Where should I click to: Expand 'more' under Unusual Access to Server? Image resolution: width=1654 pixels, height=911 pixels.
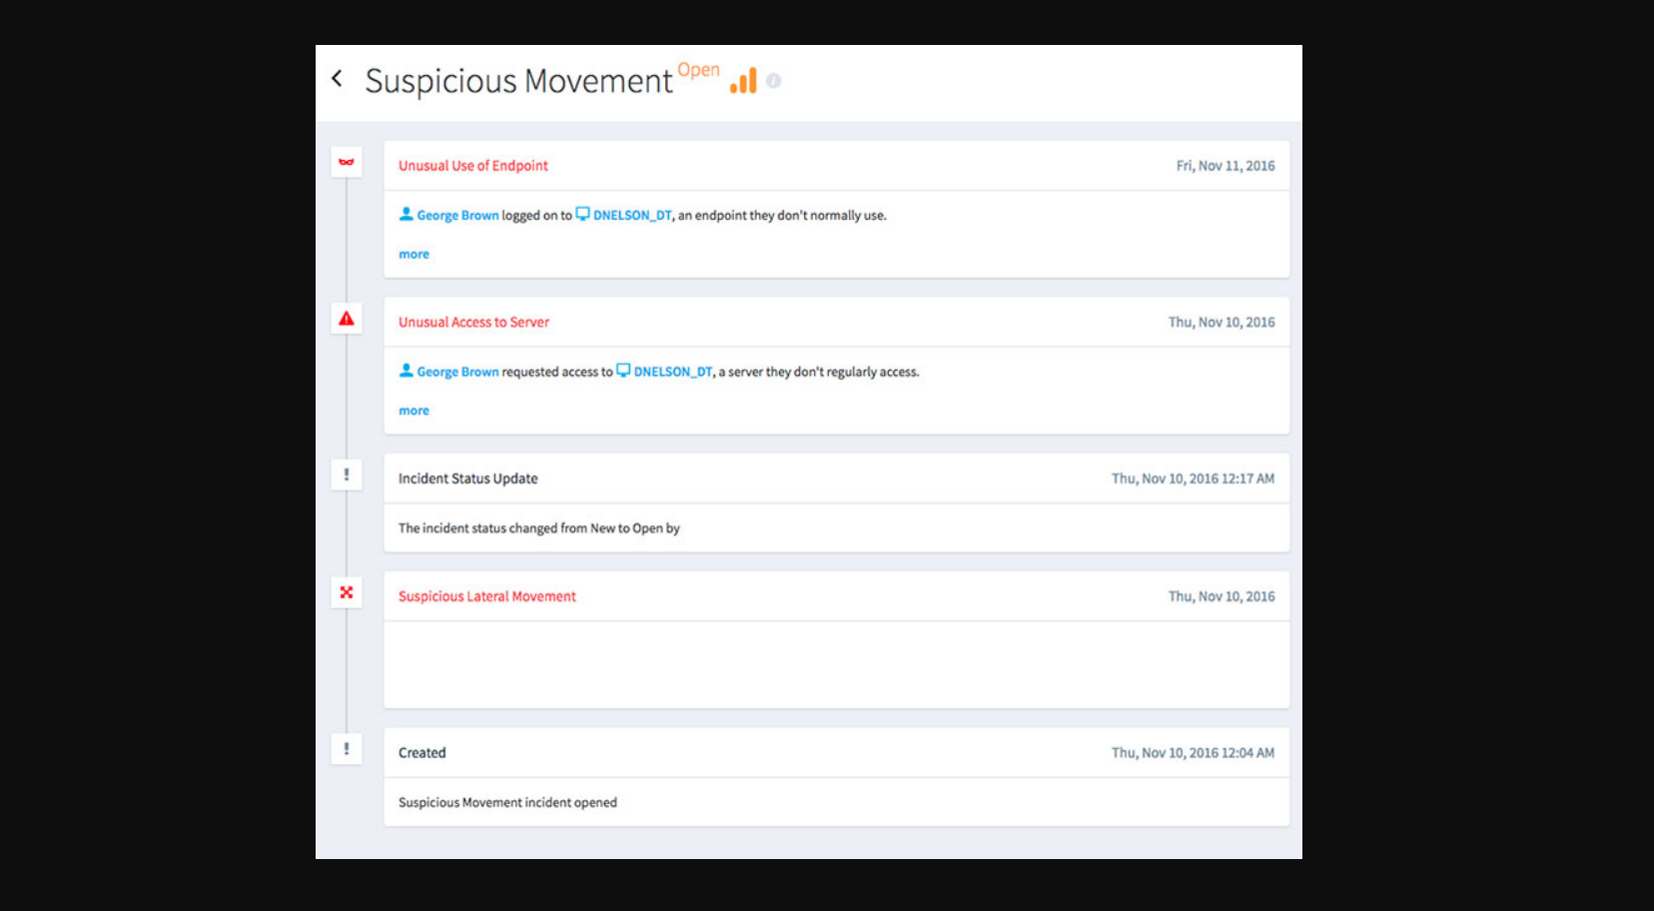point(413,411)
